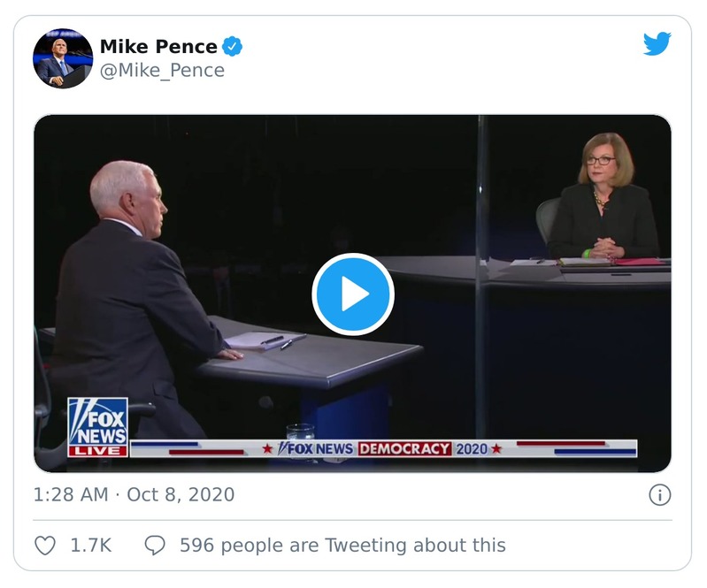Click the Fox News logo in video corner
This screenshot has height=588, width=707.
coord(97,419)
